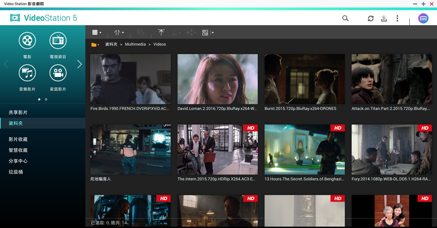
Task: Select the first category page dot
Action: coord(39,100)
